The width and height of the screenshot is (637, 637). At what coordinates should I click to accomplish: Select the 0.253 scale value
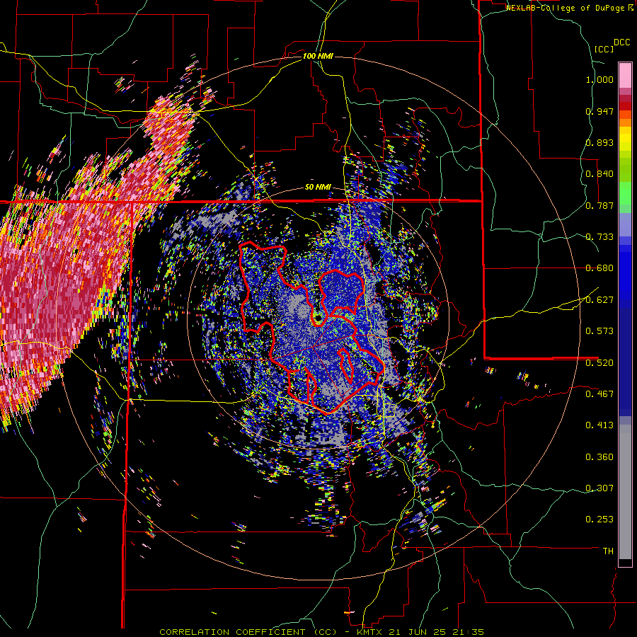(x=599, y=520)
